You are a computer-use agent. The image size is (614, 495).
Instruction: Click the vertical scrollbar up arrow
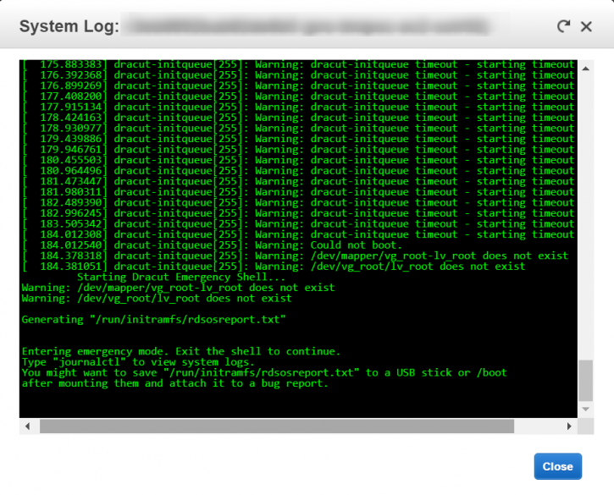(585, 69)
